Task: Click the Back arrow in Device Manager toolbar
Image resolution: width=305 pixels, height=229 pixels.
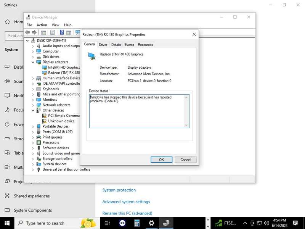Action: 27,32
